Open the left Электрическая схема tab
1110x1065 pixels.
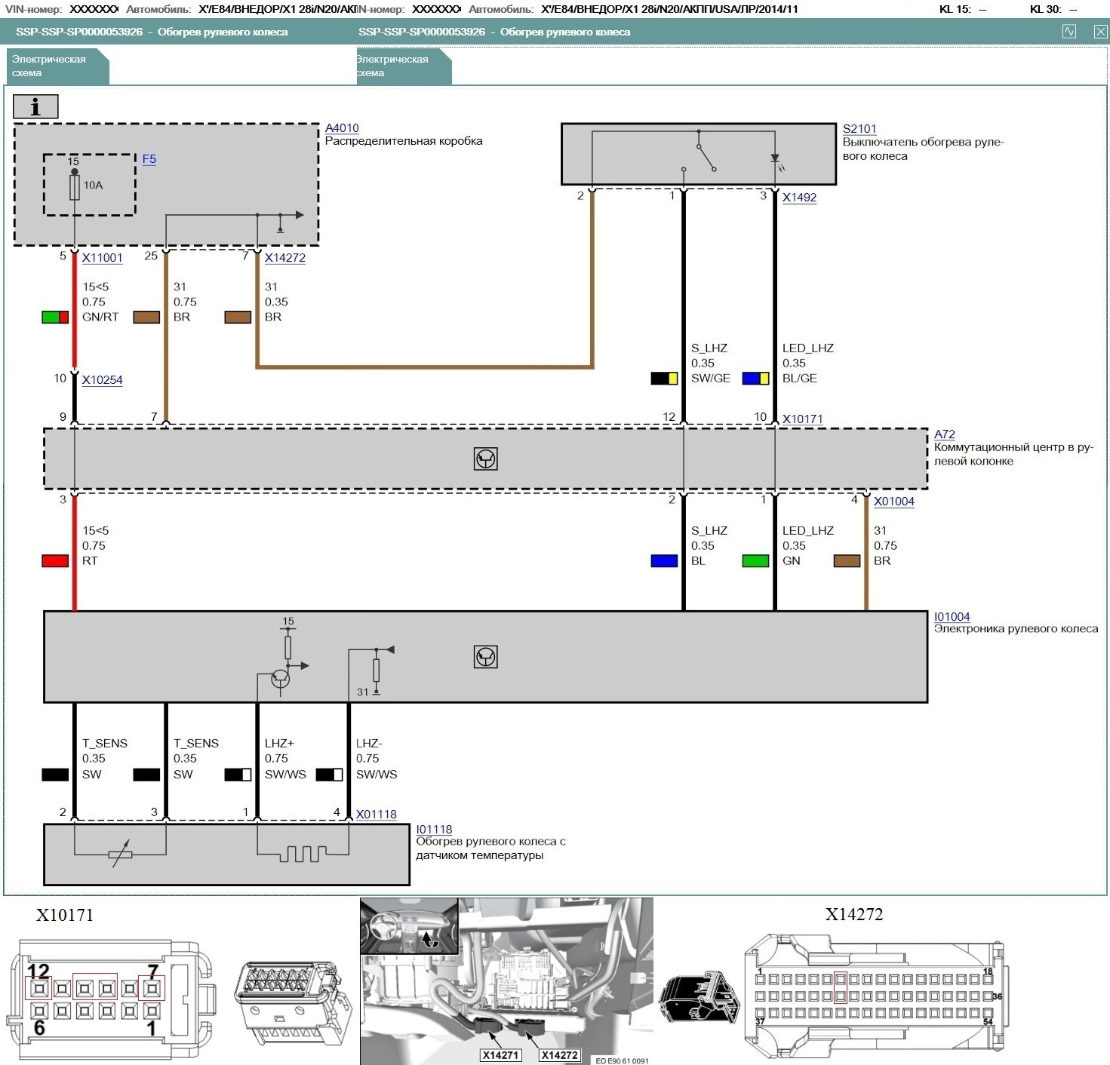coord(58,66)
